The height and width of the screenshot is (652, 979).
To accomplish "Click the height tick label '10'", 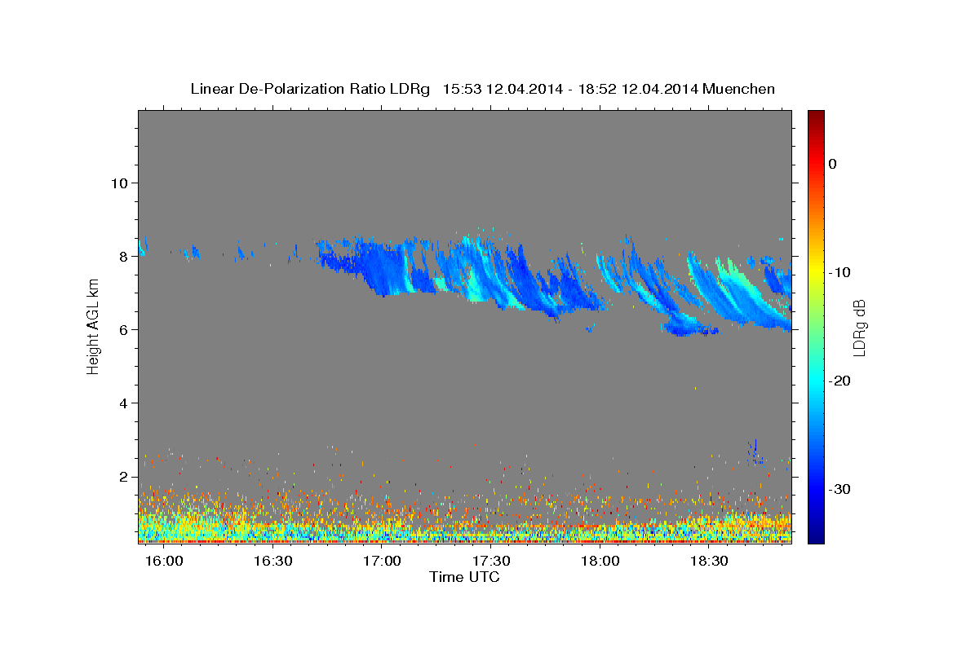I will point(118,183).
